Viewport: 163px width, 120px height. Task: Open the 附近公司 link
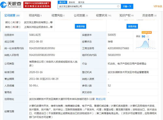tap(101, 99)
